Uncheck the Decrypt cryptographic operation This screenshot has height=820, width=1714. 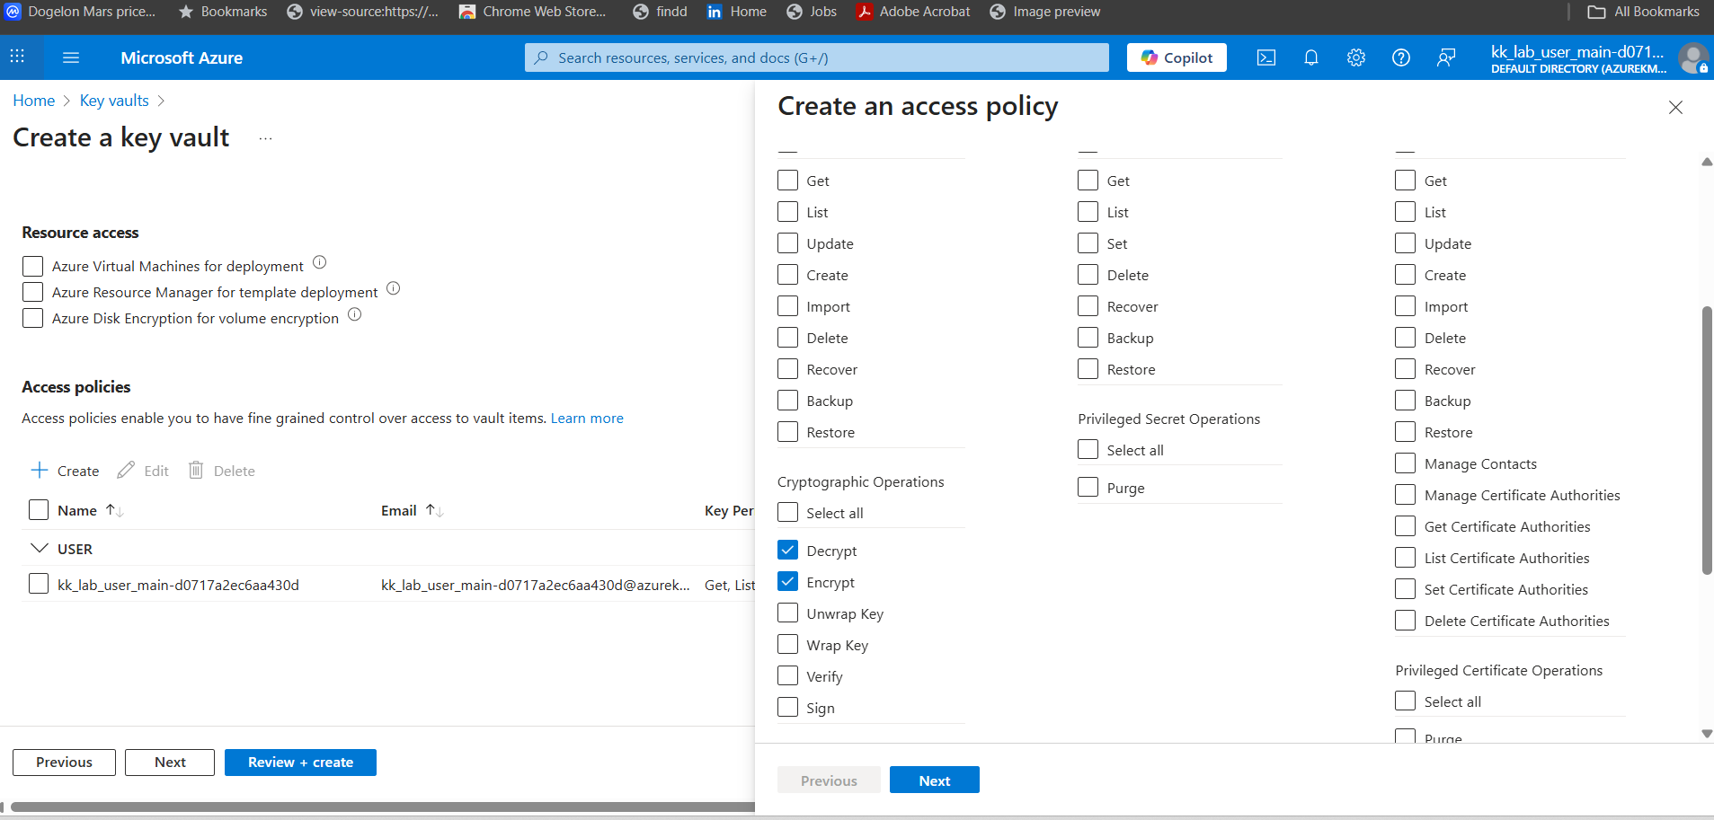tap(788, 551)
